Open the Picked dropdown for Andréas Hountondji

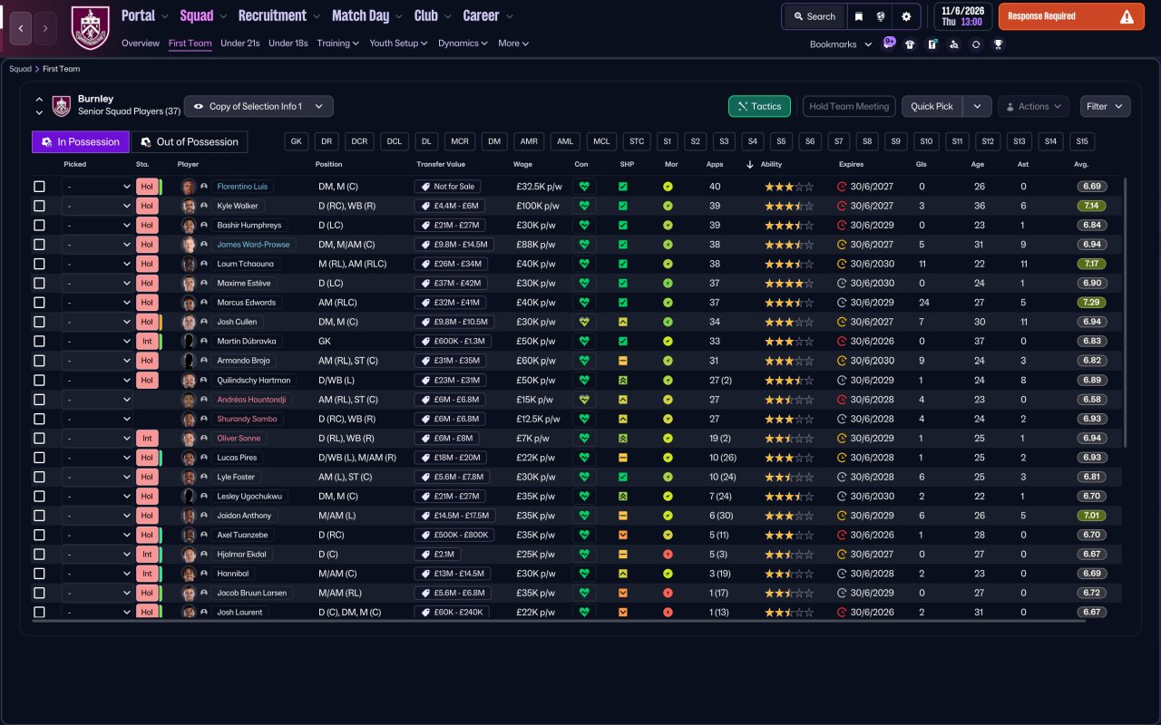[97, 400]
